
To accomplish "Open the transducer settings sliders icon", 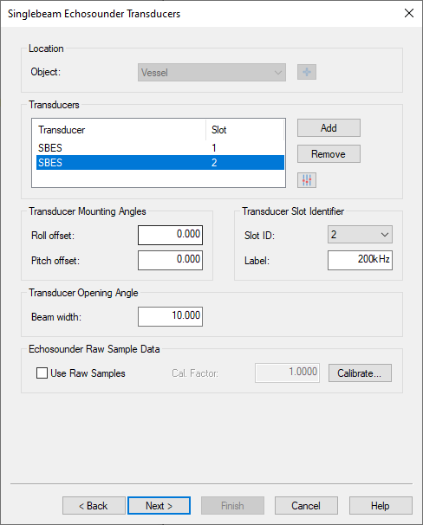I will coord(307,180).
